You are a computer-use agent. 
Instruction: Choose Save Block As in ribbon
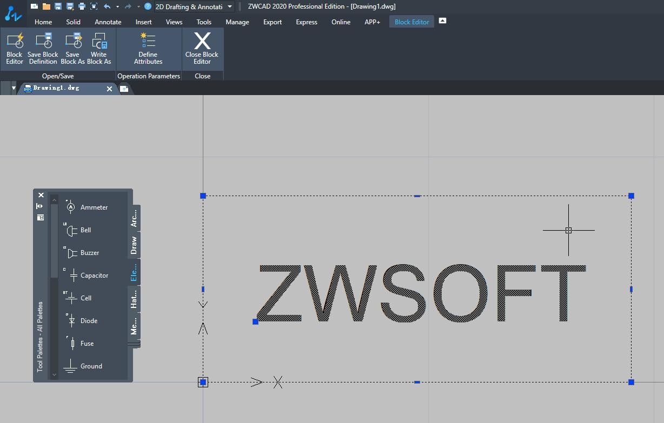pos(72,48)
